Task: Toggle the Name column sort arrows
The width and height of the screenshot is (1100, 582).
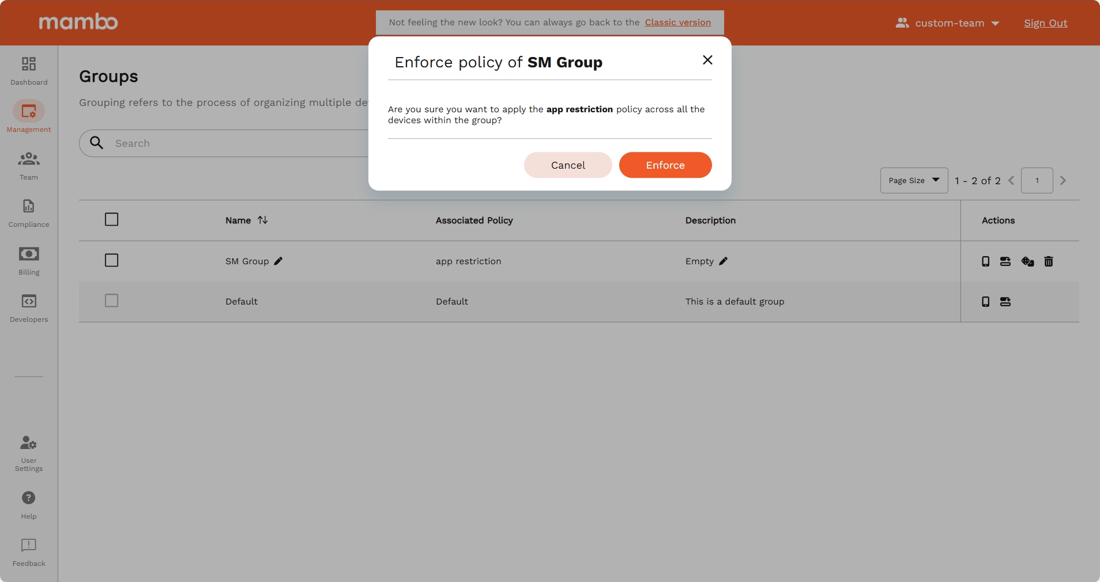Action: click(x=262, y=220)
